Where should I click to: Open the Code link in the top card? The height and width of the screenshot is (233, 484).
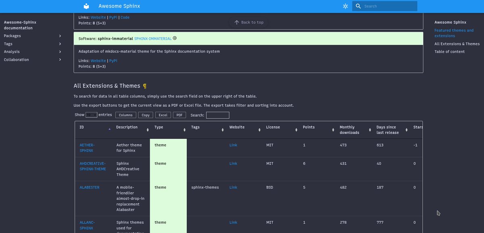125,17
